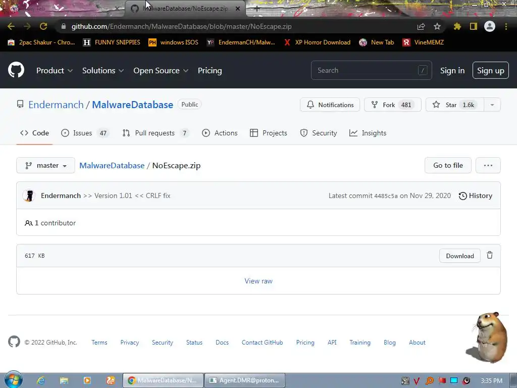
Task: Click the Sign in link
Action: point(452,71)
